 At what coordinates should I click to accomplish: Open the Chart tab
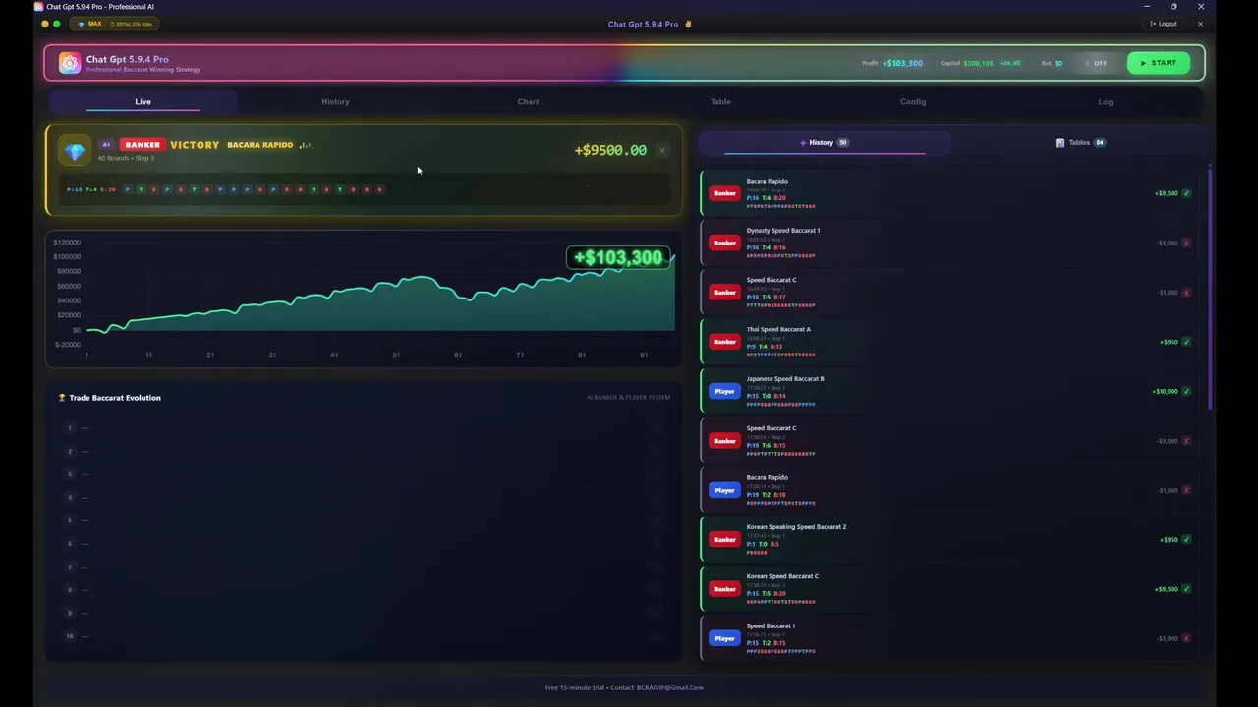(528, 102)
